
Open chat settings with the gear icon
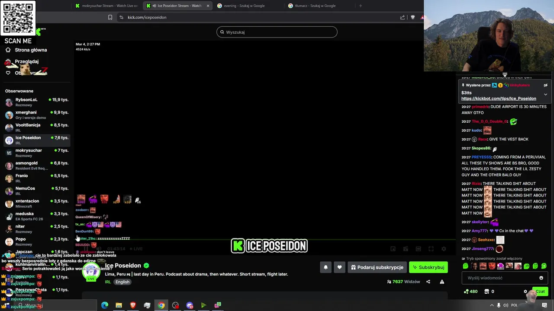click(x=525, y=292)
